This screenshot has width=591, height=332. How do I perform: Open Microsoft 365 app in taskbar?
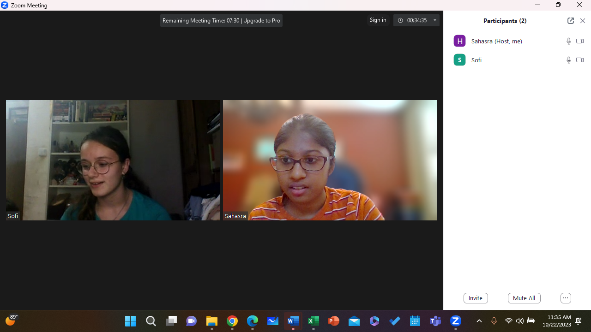pyautogui.click(x=374, y=321)
